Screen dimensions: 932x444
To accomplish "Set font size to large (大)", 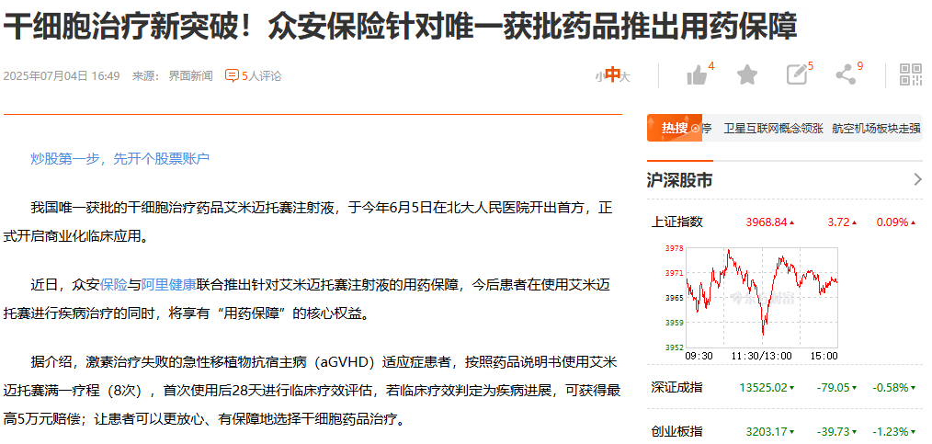I will [x=625, y=76].
